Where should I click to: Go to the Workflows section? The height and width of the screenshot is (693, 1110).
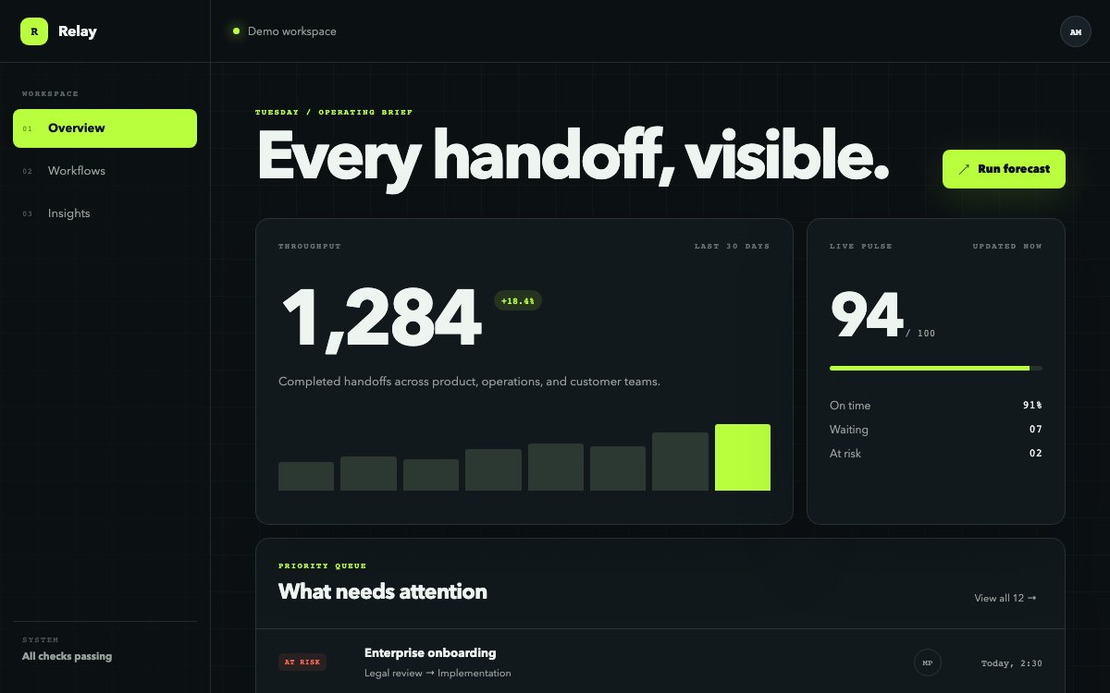[x=105, y=171]
